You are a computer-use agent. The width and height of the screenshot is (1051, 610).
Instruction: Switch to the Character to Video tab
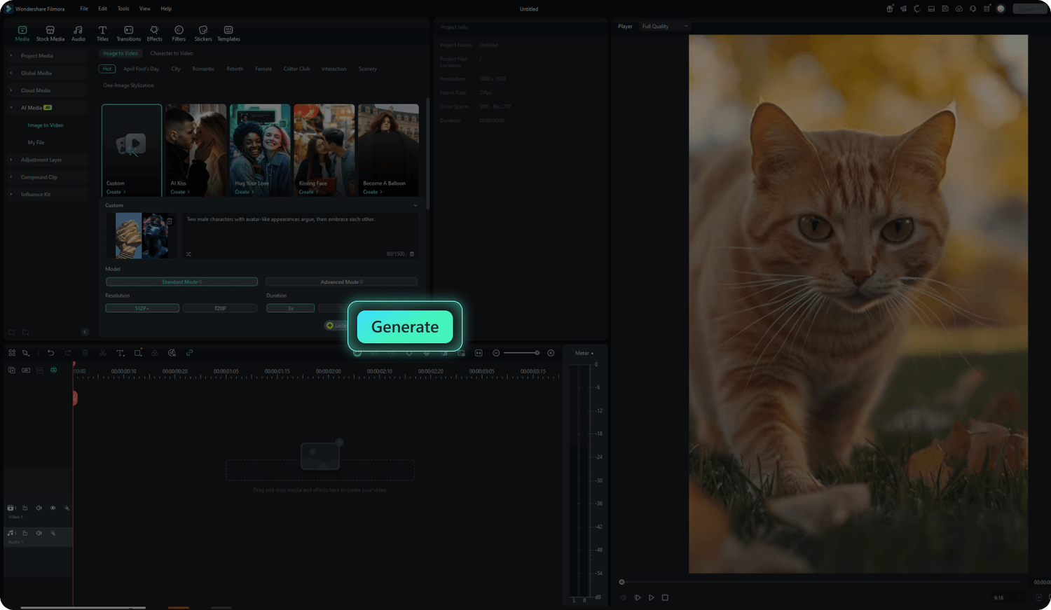[171, 53]
